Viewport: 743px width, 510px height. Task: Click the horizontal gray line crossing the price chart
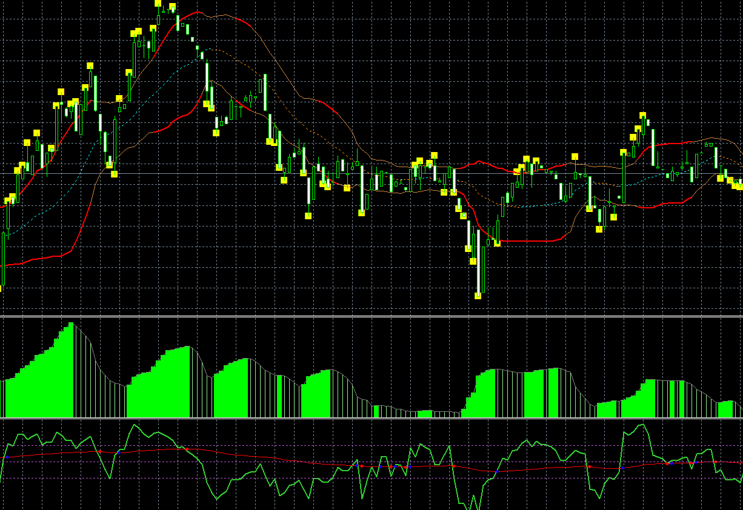371,174
